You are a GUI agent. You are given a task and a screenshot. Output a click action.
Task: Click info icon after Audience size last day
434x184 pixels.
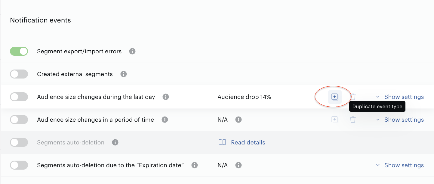coord(166,97)
